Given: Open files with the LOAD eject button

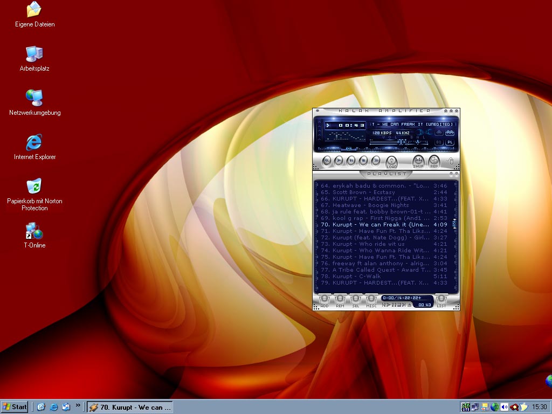Looking at the screenshot, I should (x=391, y=162).
